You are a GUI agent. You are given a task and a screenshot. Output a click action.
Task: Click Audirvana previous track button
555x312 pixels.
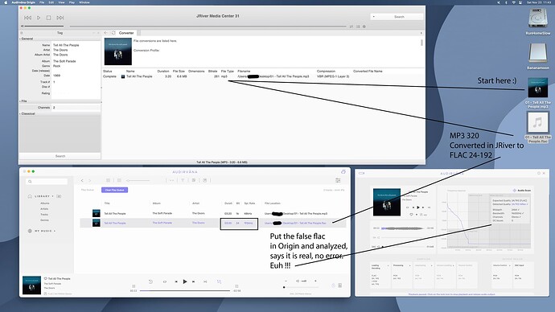(176, 281)
